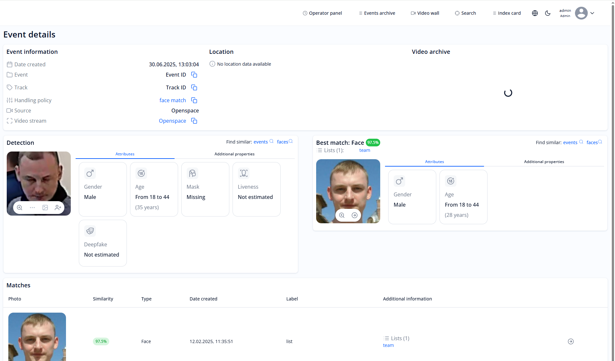Open the language globe selector
This screenshot has width=615, height=361.
pos(535,13)
